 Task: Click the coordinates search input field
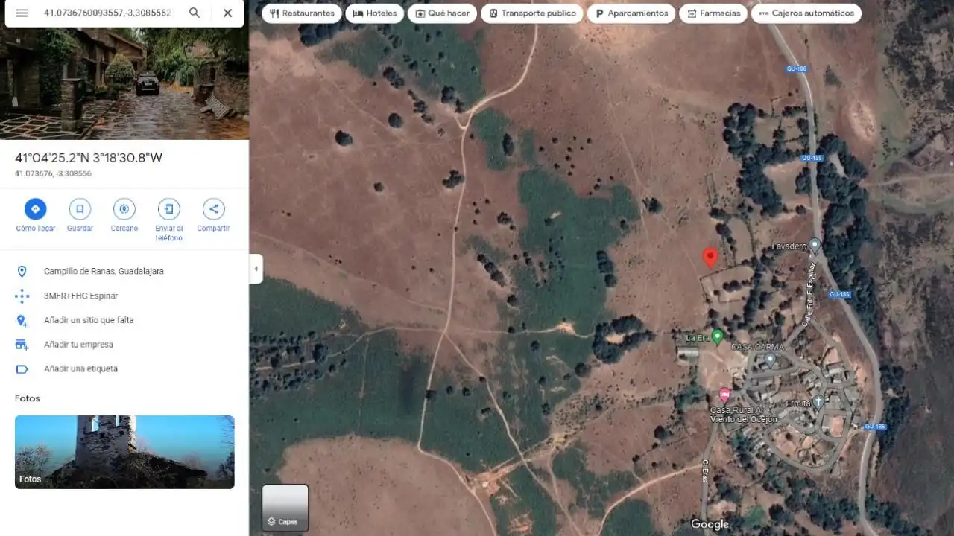pyautogui.click(x=108, y=13)
